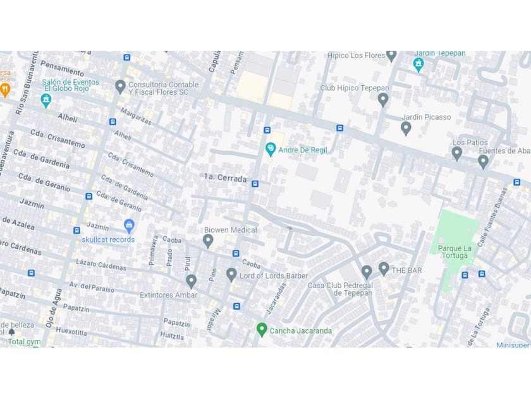531x398 pixels.
Task: Open the Parque La Tortuga label
Action: [x=455, y=252]
